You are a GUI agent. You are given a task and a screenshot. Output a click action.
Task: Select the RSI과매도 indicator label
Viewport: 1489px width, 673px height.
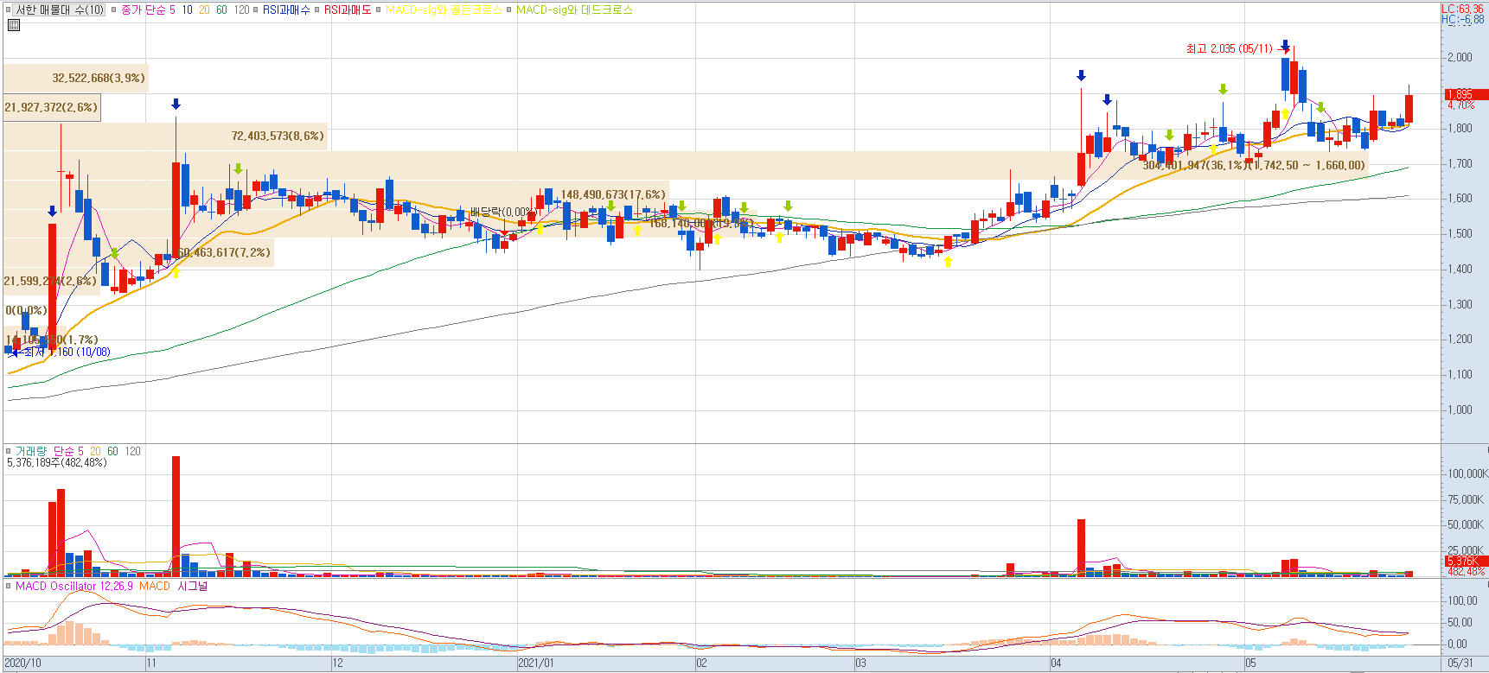click(348, 10)
